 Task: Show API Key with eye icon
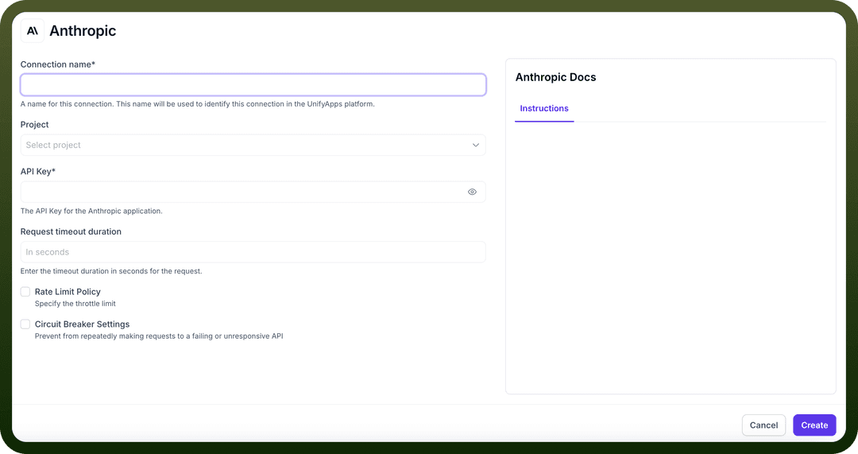click(472, 192)
